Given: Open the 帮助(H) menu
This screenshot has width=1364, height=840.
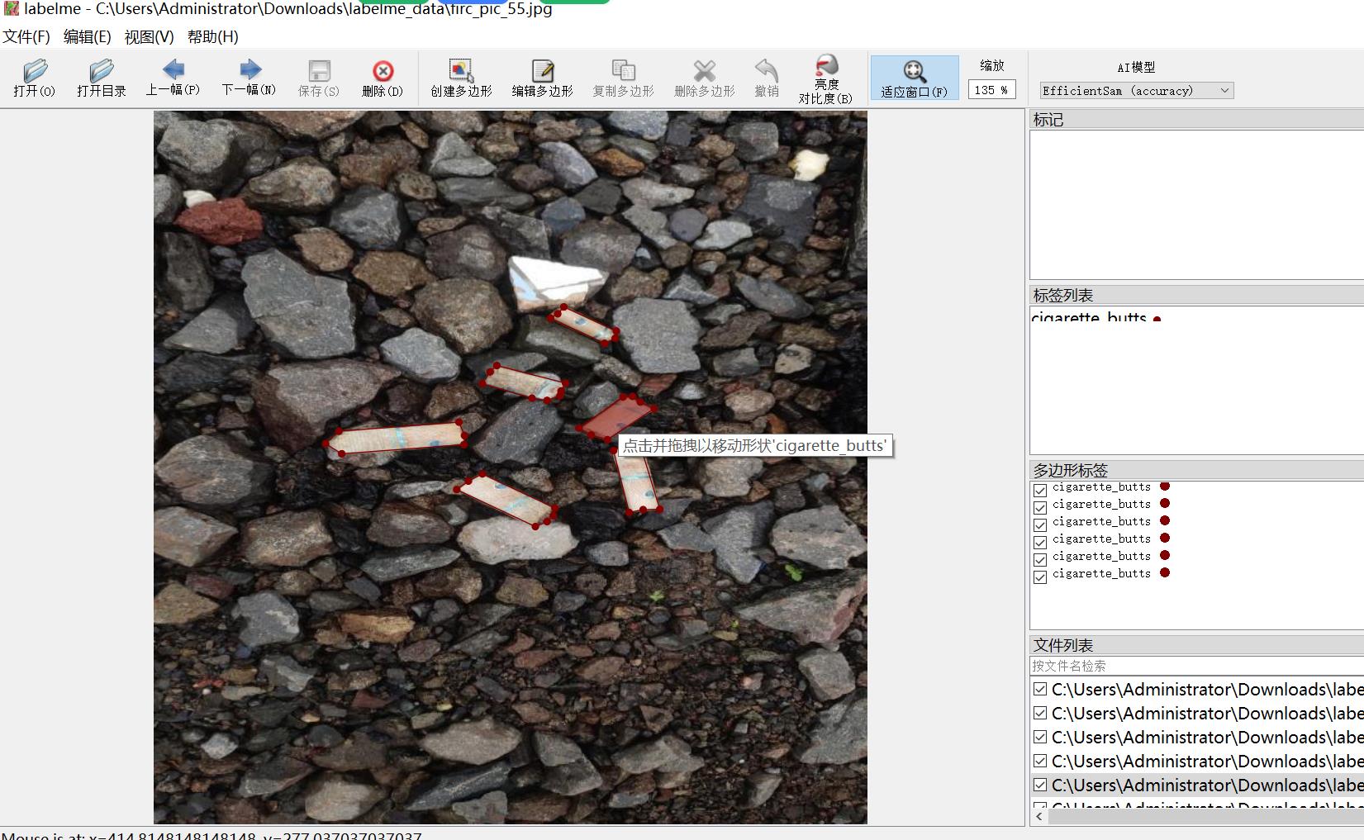Looking at the screenshot, I should [212, 36].
